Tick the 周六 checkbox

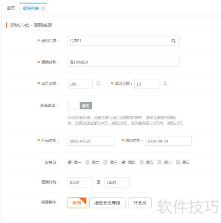[160, 162]
